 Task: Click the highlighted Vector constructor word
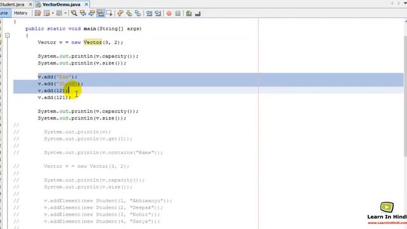point(93,43)
